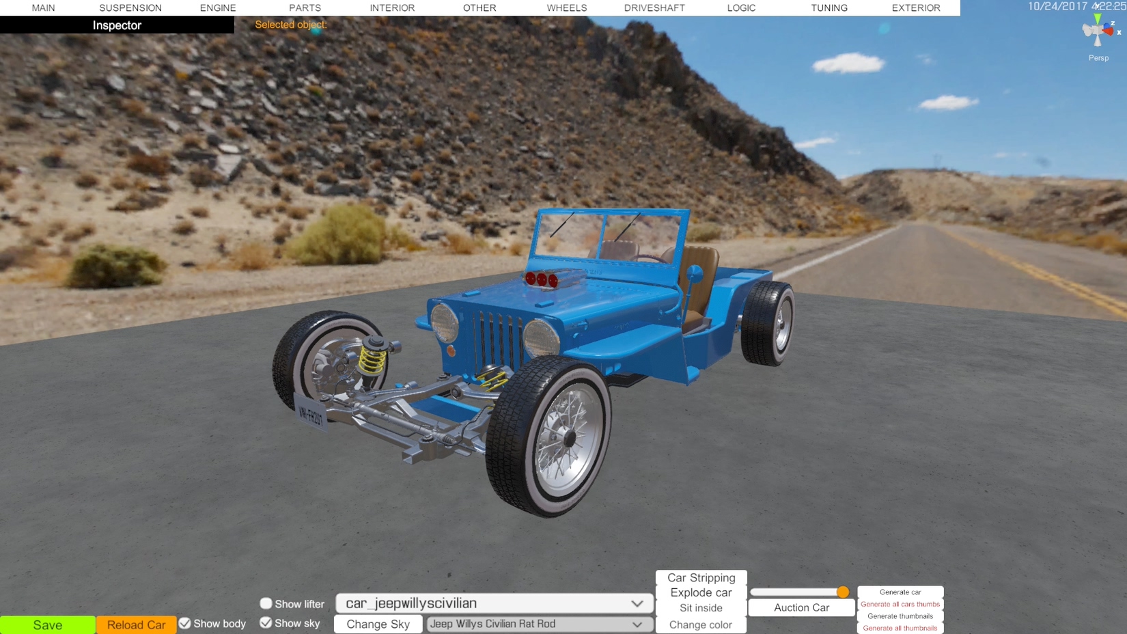Viewport: 1127px width, 634px height.
Task: Open the WHEELS menu
Action: 566,8
